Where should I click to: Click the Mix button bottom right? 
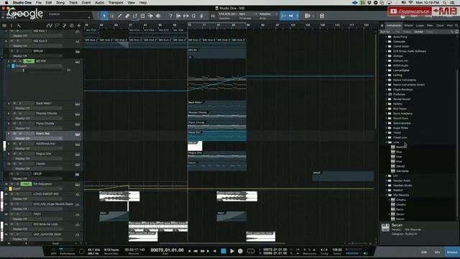(x=438, y=252)
